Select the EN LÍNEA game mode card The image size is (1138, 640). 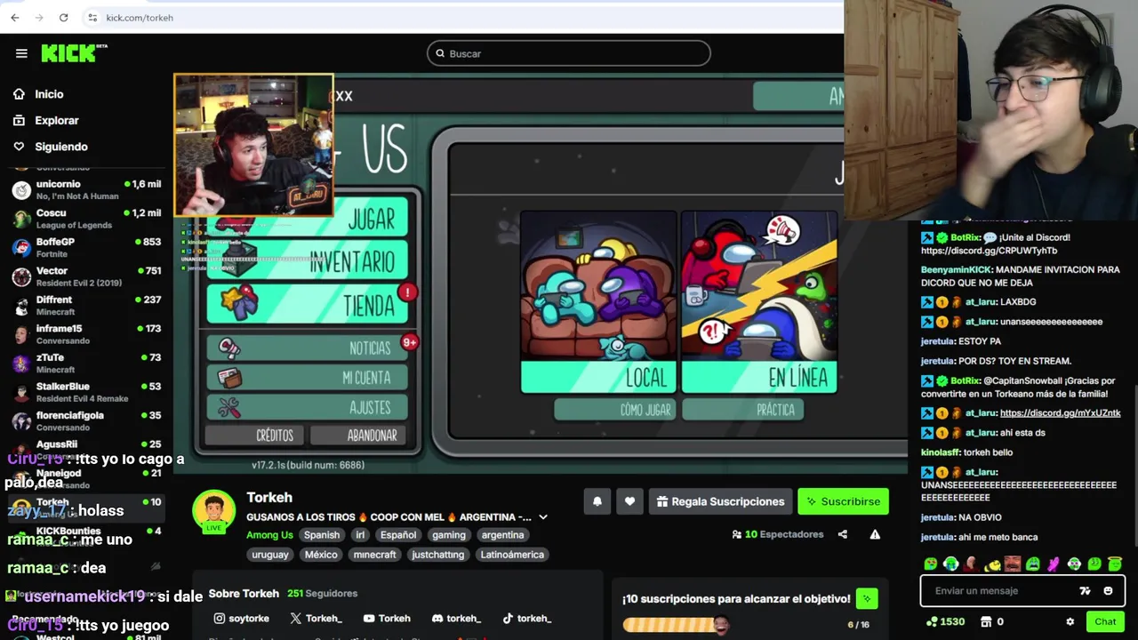click(x=759, y=302)
